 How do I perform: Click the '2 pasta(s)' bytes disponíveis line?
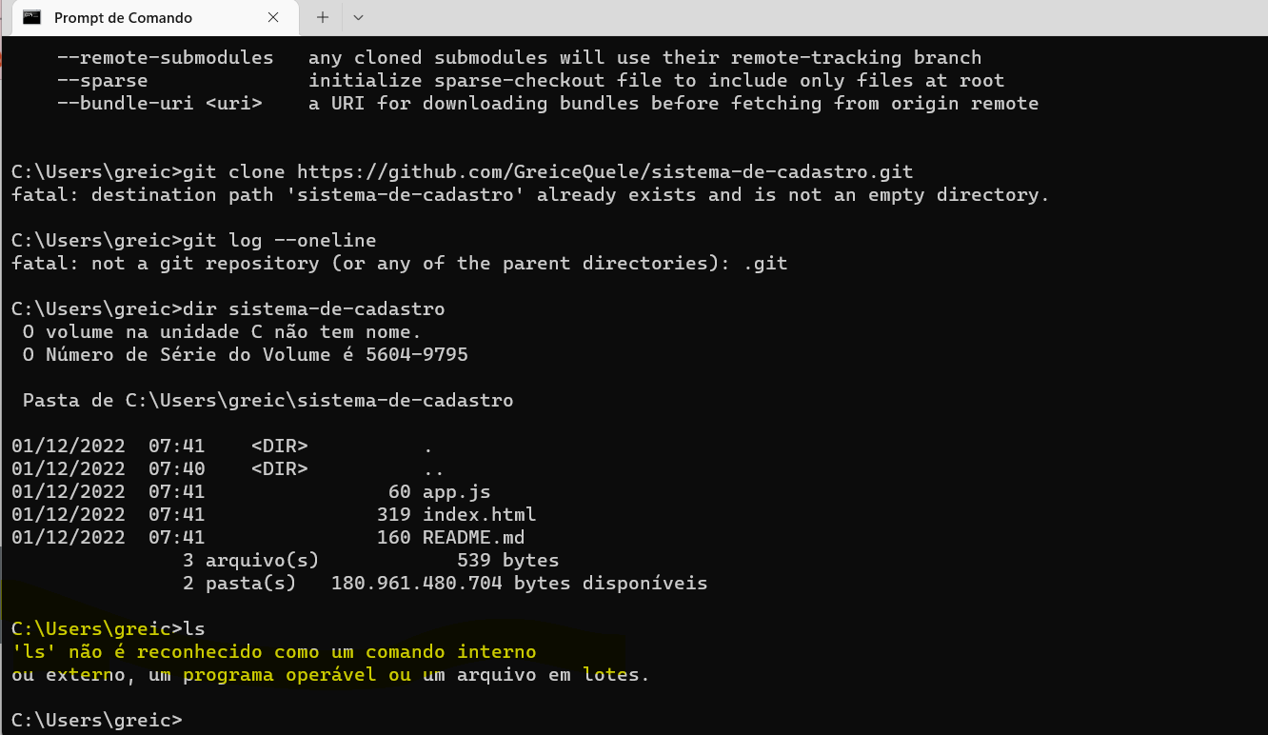click(446, 584)
